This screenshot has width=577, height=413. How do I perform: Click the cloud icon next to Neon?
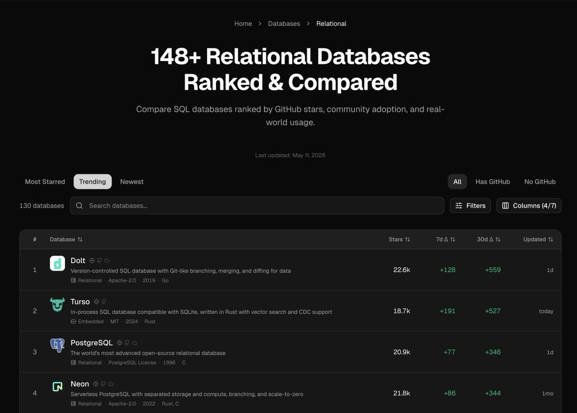point(111,384)
